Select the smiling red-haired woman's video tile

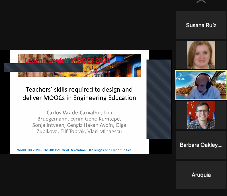tap(201, 55)
